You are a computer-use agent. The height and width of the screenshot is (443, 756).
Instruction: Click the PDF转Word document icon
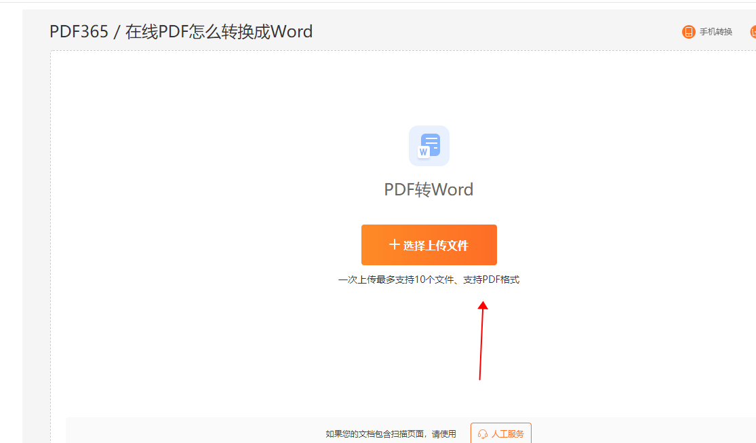tap(429, 146)
